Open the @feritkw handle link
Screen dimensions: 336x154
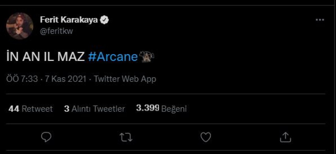point(56,31)
